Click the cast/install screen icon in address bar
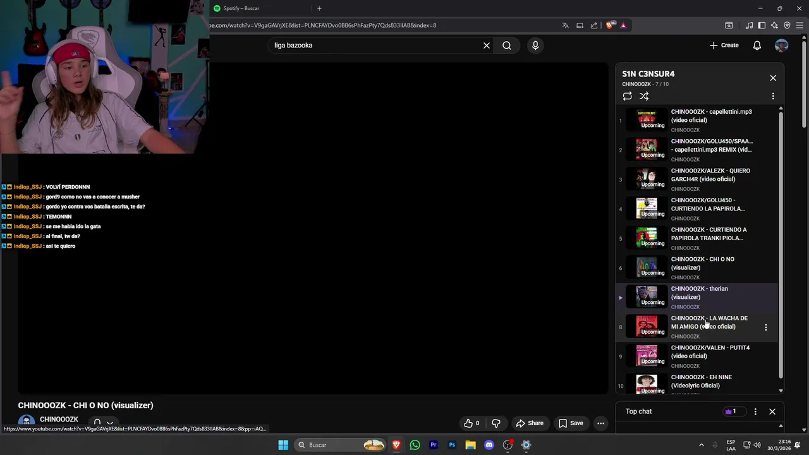 [580, 25]
